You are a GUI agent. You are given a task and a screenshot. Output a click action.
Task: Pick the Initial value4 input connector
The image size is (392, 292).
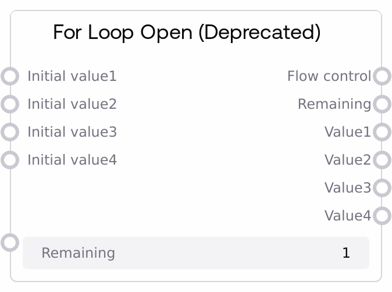(10, 160)
